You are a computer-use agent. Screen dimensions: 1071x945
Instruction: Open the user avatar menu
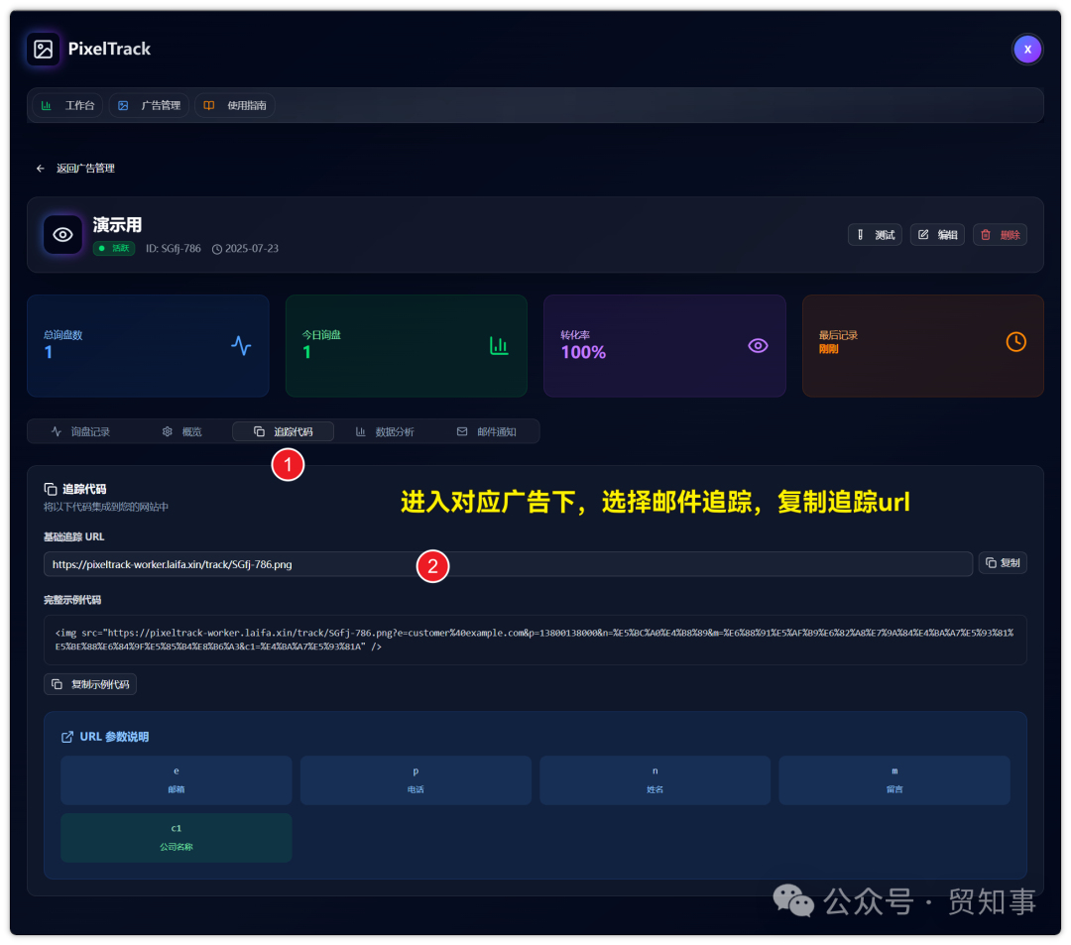tap(1026, 50)
